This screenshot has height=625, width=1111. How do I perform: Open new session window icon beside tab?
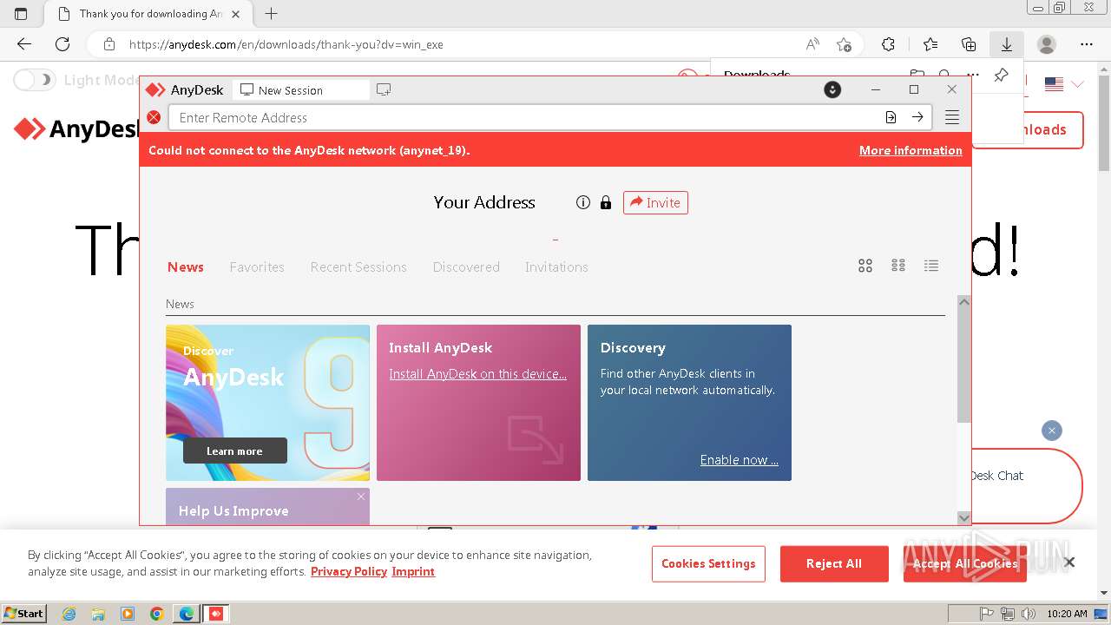[x=384, y=89]
